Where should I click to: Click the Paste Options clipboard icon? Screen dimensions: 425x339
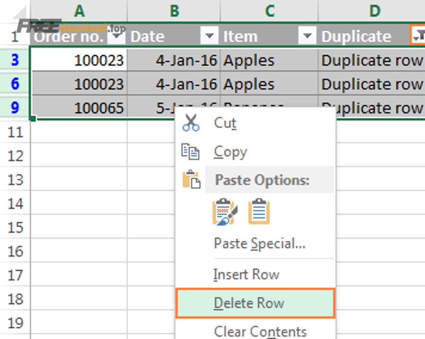click(191, 179)
